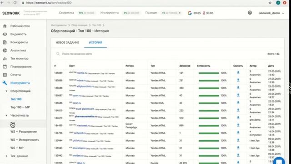Click the wrench icon beside Инструменты
This screenshot has height=164, width=291.
(x=5, y=83)
